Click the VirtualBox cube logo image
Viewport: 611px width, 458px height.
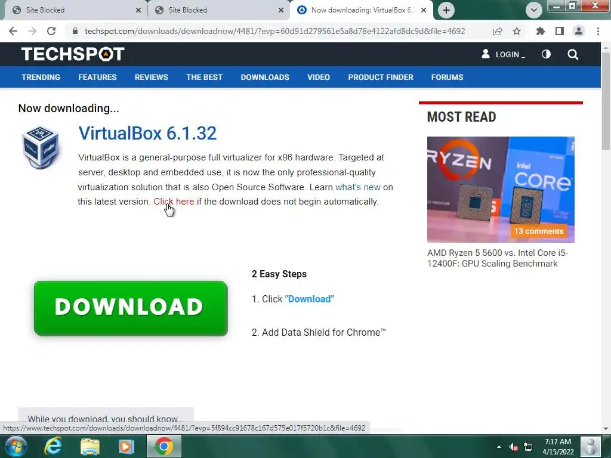click(x=41, y=147)
